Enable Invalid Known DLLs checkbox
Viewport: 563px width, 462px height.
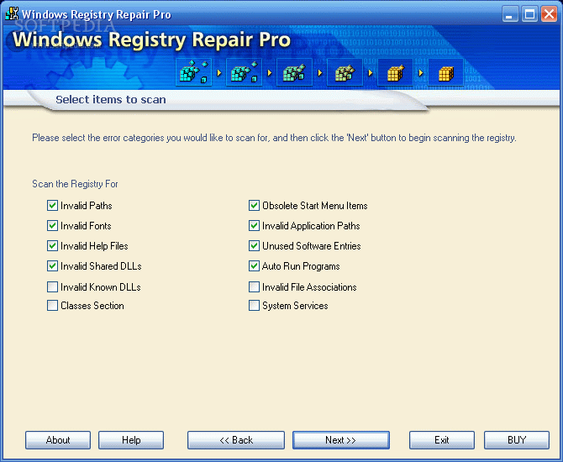click(52, 286)
